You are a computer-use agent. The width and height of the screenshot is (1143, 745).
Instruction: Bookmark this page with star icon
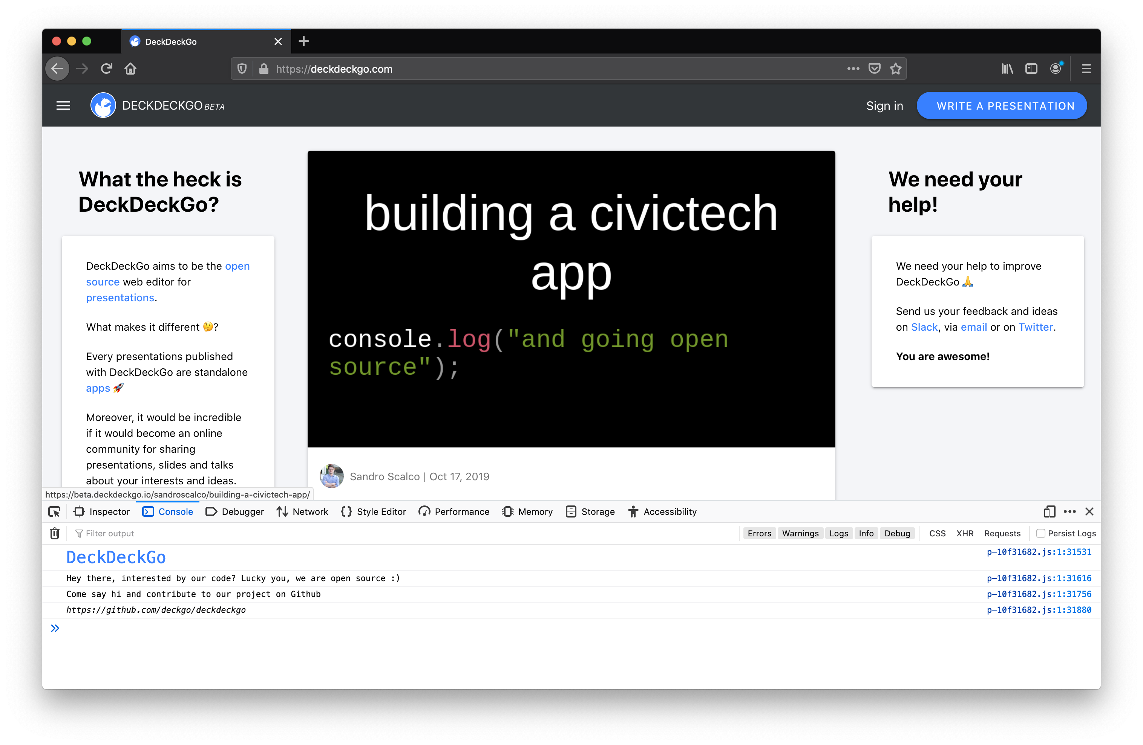[896, 69]
